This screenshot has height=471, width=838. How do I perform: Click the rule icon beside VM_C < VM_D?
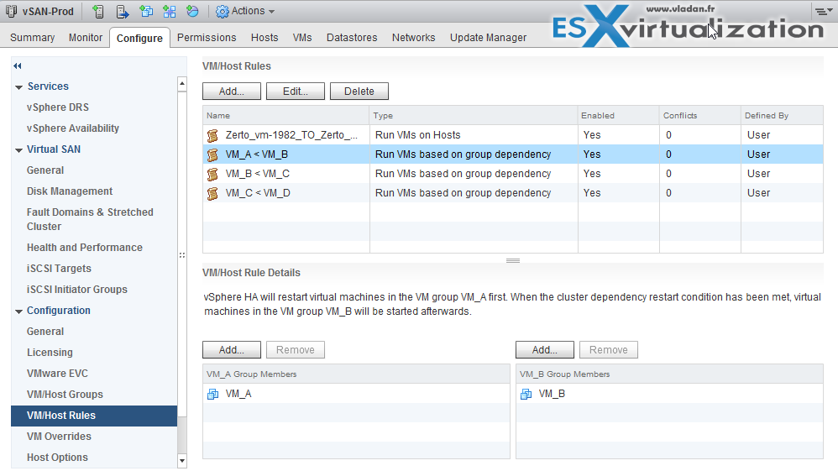click(212, 193)
